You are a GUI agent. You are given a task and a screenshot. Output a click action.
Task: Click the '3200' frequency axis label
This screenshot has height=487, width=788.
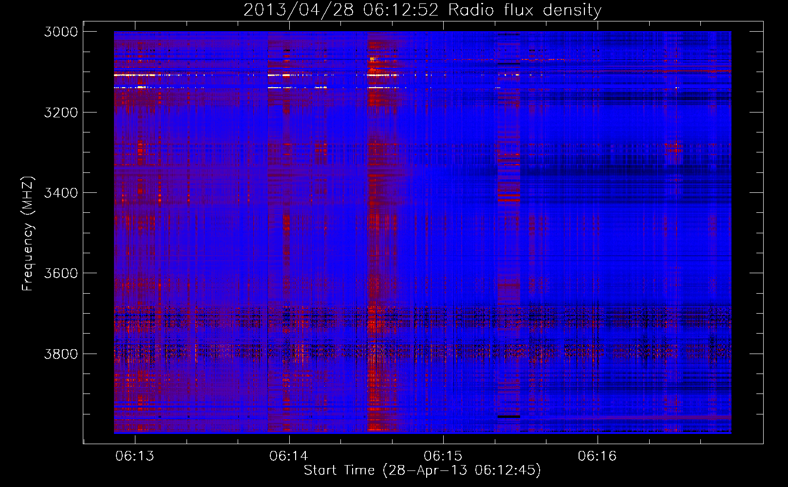click(x=61, y=112)
